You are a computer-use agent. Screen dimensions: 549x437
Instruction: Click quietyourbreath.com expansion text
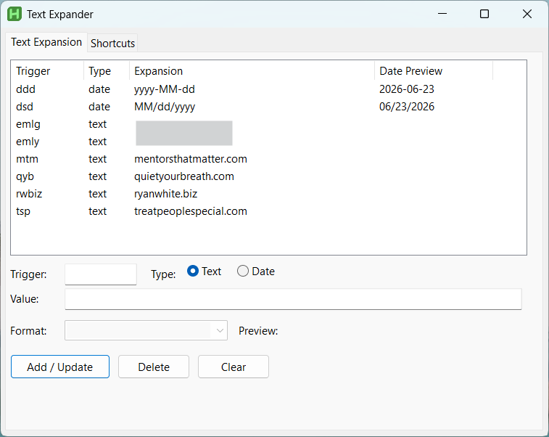click(184, 176)
